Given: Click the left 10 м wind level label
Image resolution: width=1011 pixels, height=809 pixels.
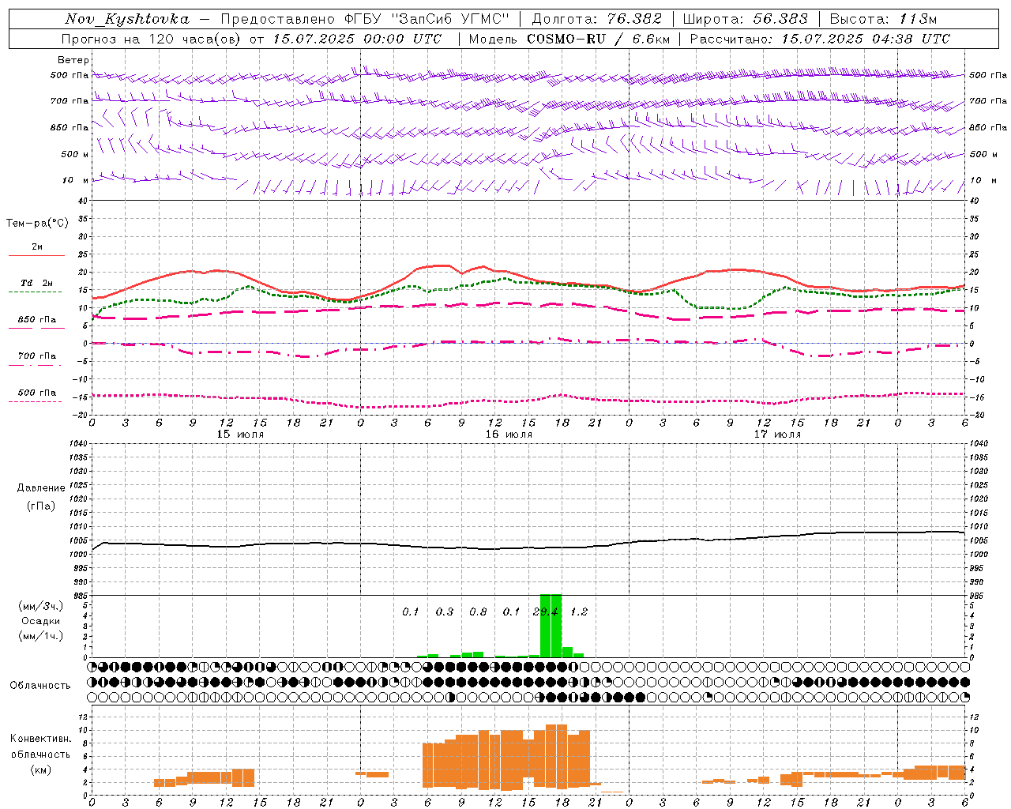Looking at the screenshot, I should point(76,180).
